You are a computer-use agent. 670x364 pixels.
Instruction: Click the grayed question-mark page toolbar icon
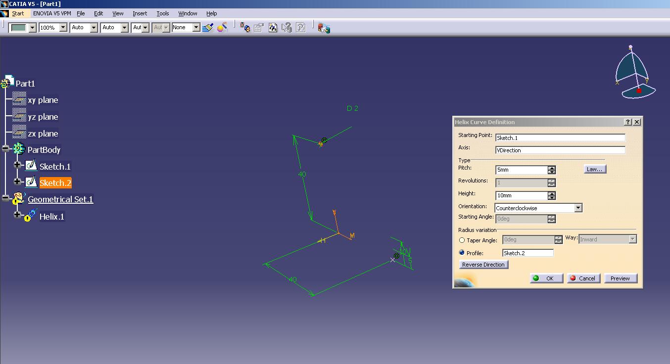click(x=300, y=27)
